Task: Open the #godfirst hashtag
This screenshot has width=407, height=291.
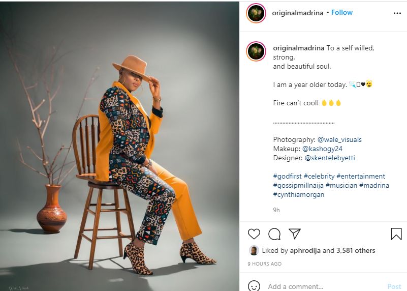Action: coord(287,176)
